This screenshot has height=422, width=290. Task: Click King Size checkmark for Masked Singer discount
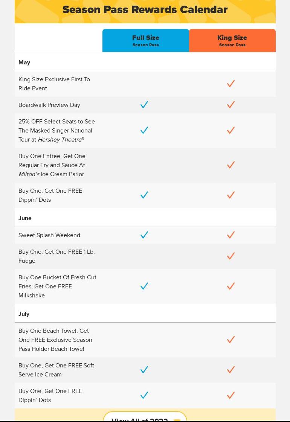pyautogui.click(x=231, y=130)
